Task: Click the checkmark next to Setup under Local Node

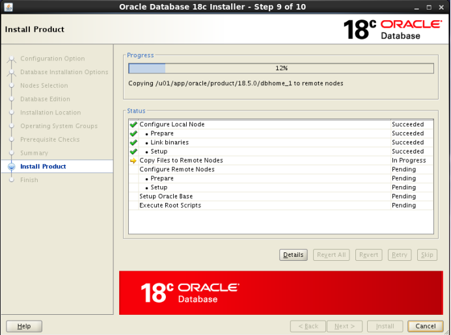Action: (133, 152)
